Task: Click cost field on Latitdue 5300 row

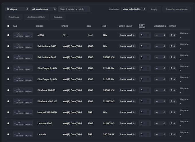Action: (145, 123)
